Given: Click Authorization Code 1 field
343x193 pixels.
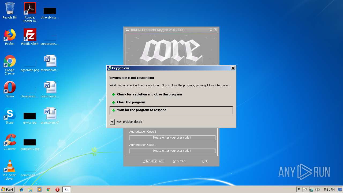Looking at the screenshot, I should click(x=172, y=138).
